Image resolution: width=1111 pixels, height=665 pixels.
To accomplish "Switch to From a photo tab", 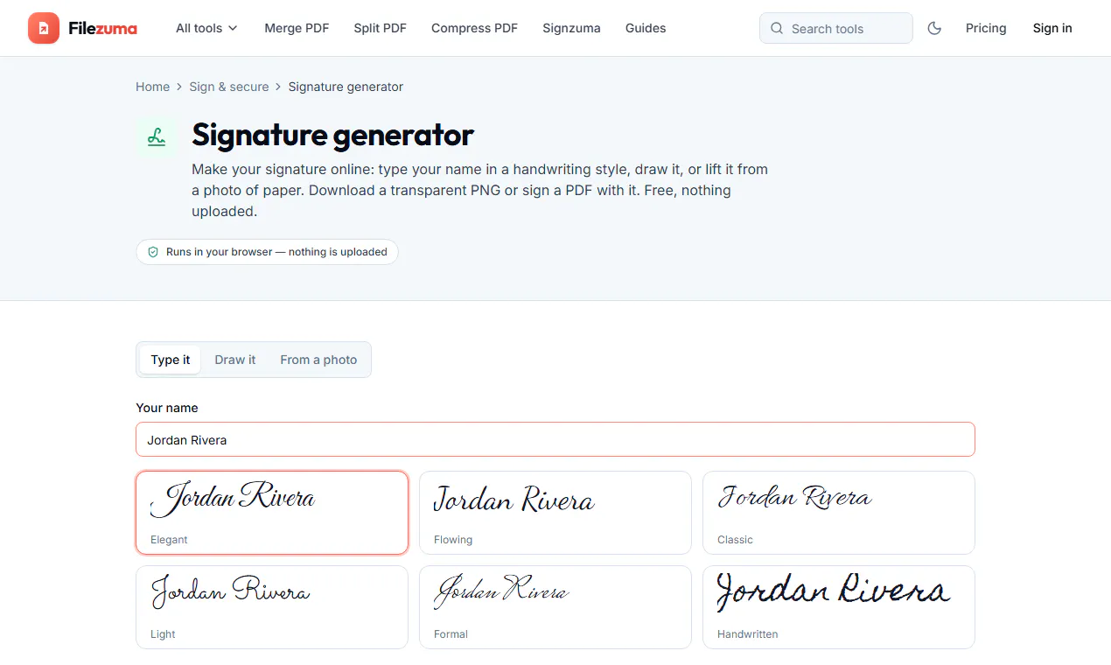I will tap(318, 360).
